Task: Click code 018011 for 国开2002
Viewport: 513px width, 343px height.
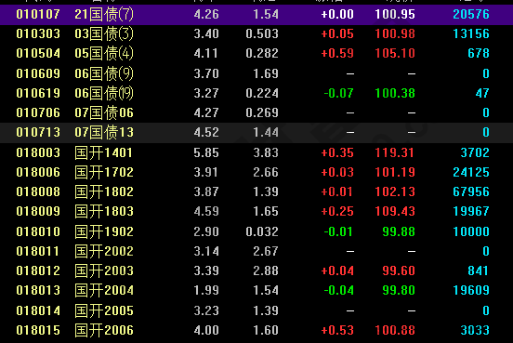Action: 38,251
